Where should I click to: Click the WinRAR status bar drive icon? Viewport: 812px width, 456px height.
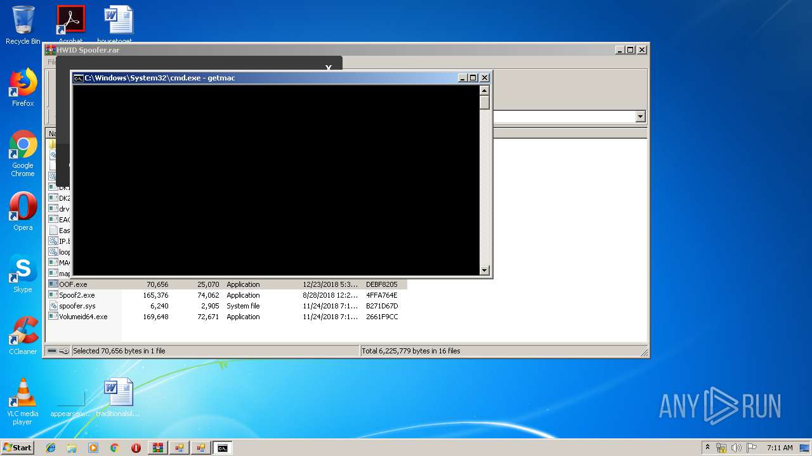click(x=52, y=351)
